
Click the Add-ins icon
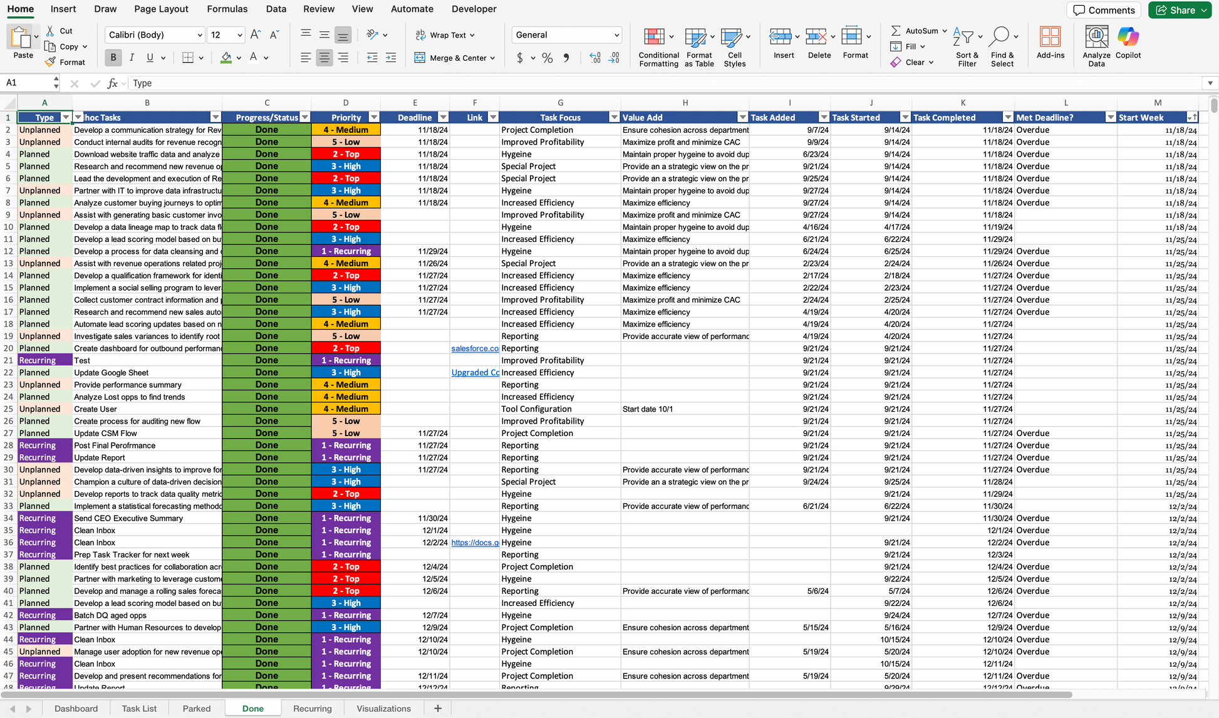(1050, 37)
